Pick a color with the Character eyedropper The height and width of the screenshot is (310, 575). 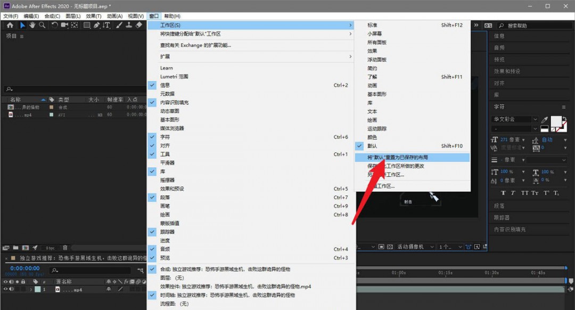click(545, 120)
